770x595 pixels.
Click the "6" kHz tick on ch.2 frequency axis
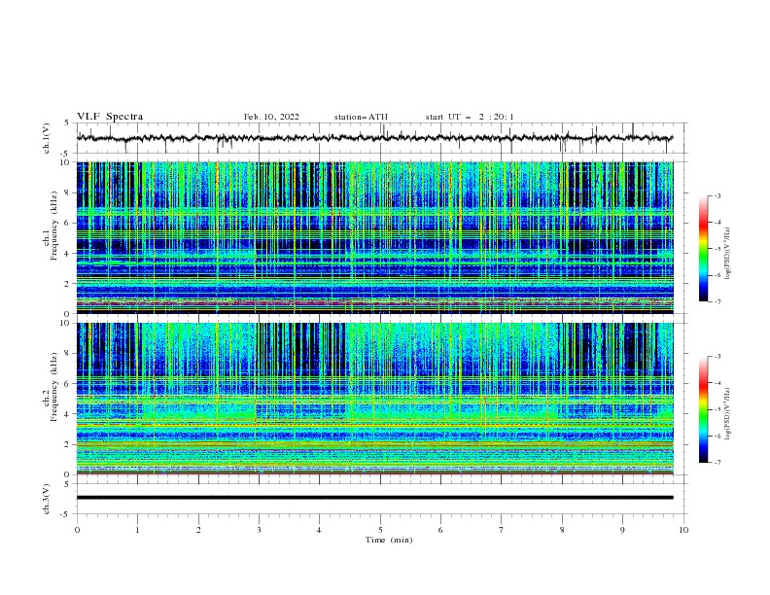[69, 384]
